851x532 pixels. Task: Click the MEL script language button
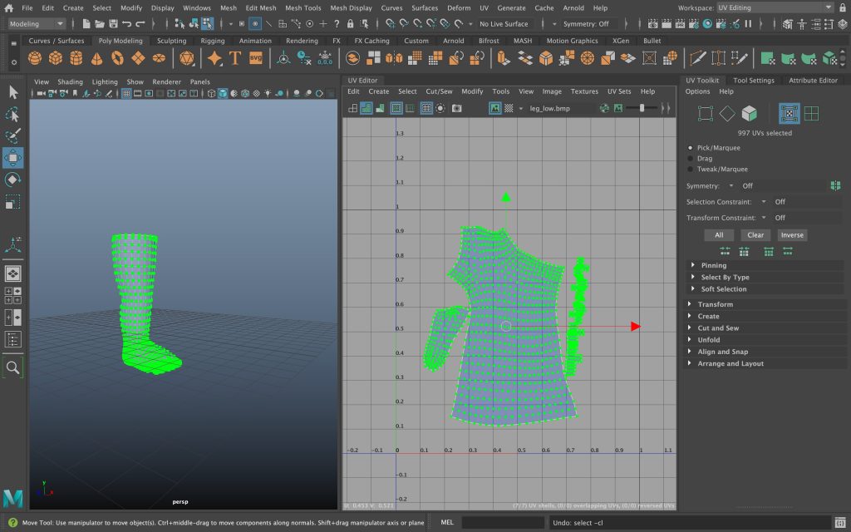pos(447,523)
